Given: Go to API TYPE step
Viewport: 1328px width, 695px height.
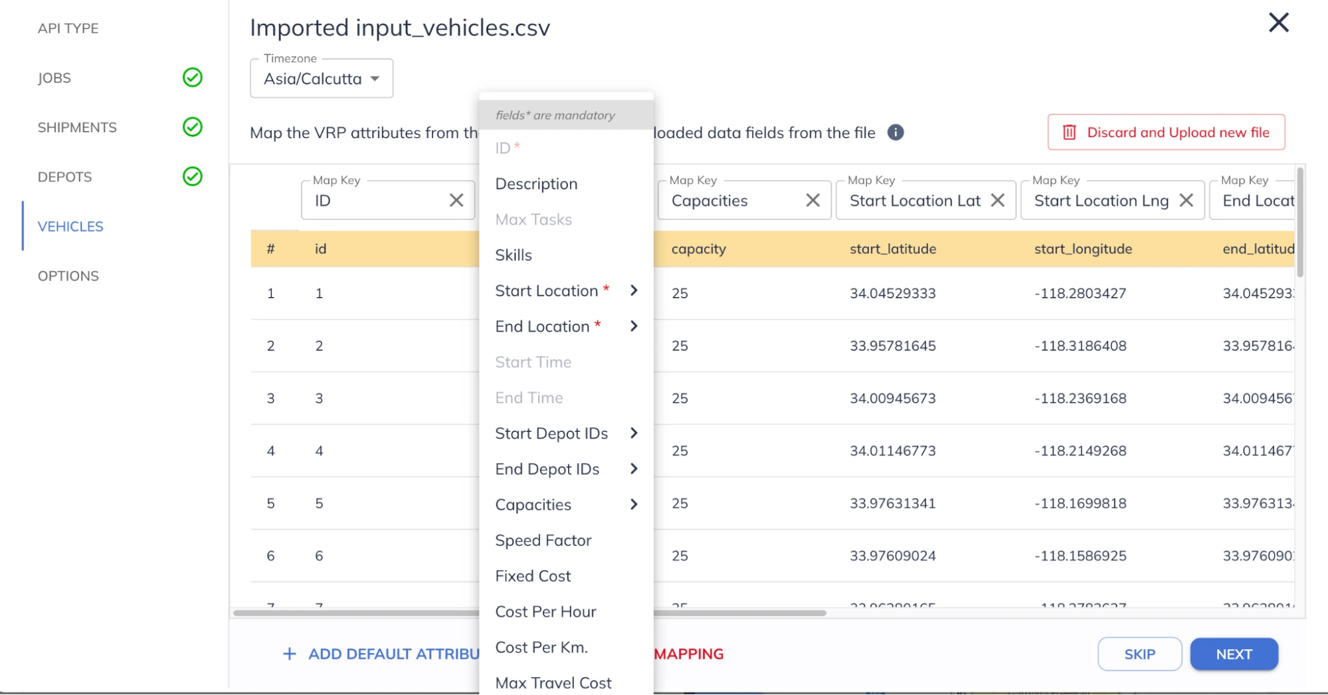Looking at the screenshot, I should tap(68, 28).
